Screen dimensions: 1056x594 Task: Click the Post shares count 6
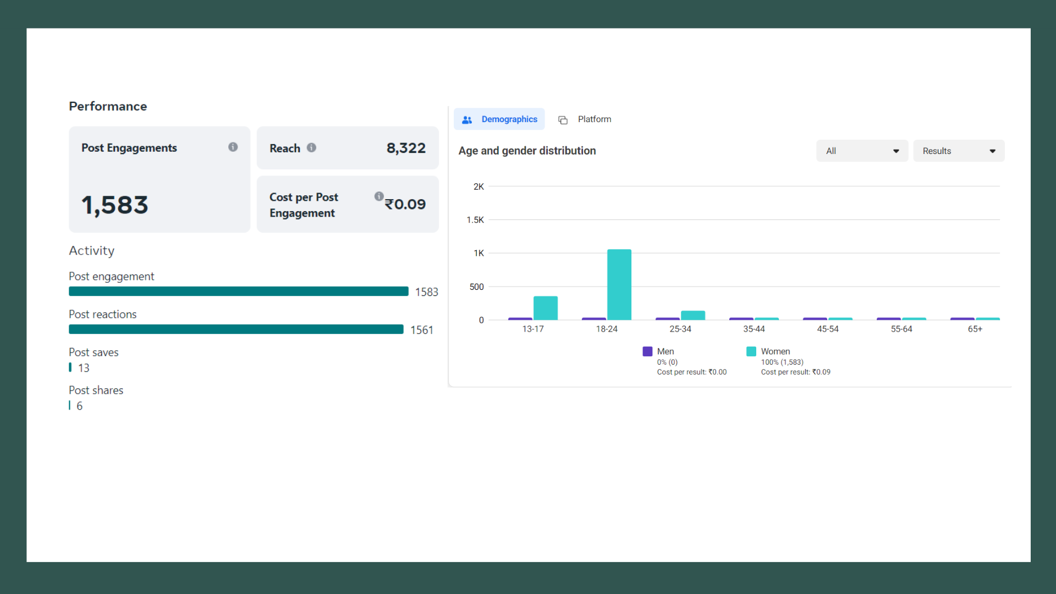tap(80, 406)
